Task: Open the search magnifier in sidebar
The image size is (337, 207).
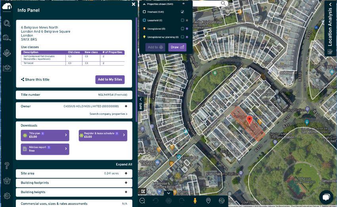Action: [7, 23]
